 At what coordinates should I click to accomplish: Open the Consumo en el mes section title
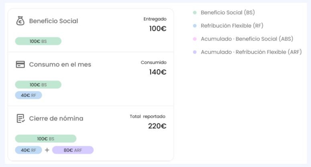tap(60, 64)
